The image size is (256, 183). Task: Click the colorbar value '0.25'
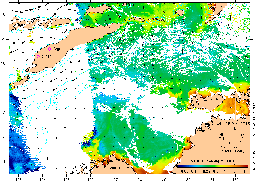coord(206,171)
